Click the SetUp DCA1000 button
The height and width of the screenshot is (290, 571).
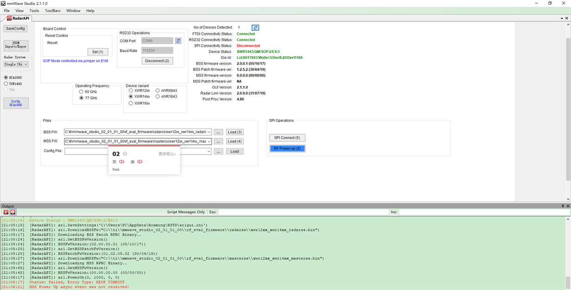point(16,103)
